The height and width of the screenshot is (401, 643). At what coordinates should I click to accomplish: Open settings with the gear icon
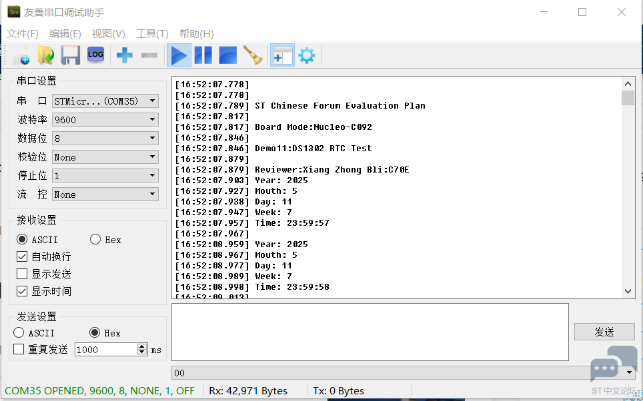(306, 55)
